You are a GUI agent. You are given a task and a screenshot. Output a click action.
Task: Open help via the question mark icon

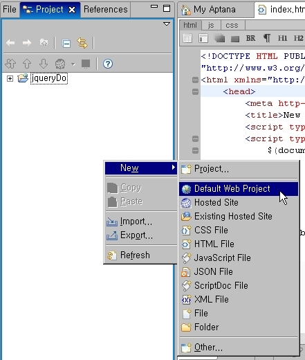[108, 64]
